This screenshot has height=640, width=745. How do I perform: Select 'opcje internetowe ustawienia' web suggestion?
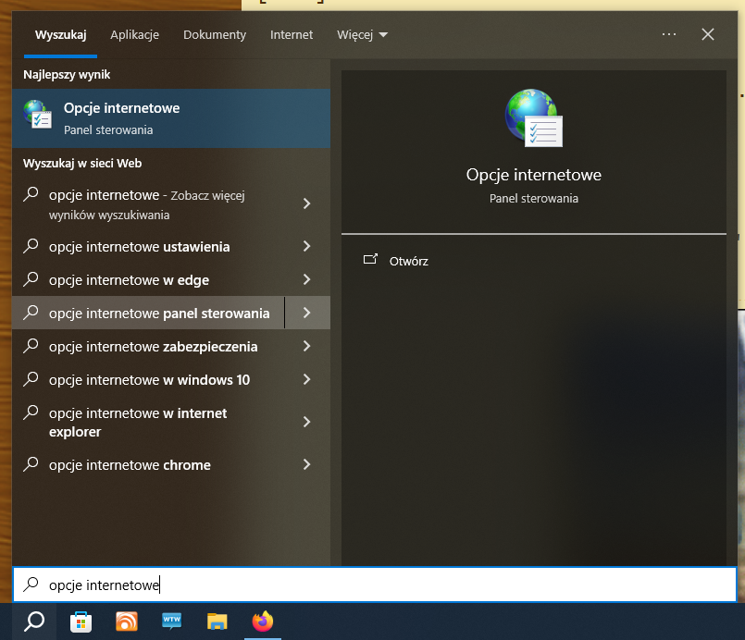click(148, 246)
